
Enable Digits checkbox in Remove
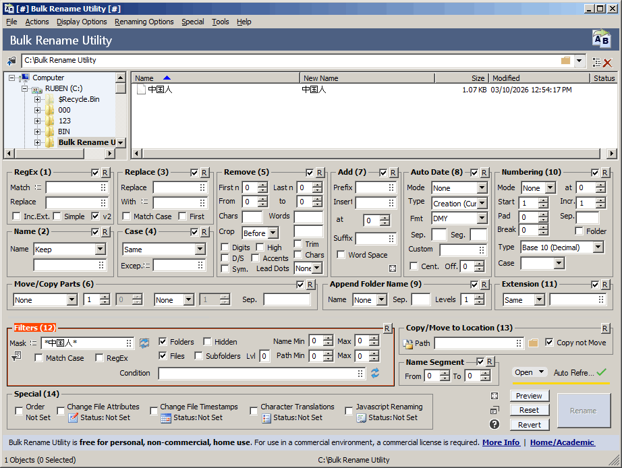click(225, 247)
